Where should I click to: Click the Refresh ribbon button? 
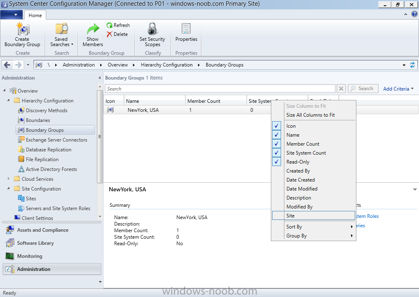(118, 25)
